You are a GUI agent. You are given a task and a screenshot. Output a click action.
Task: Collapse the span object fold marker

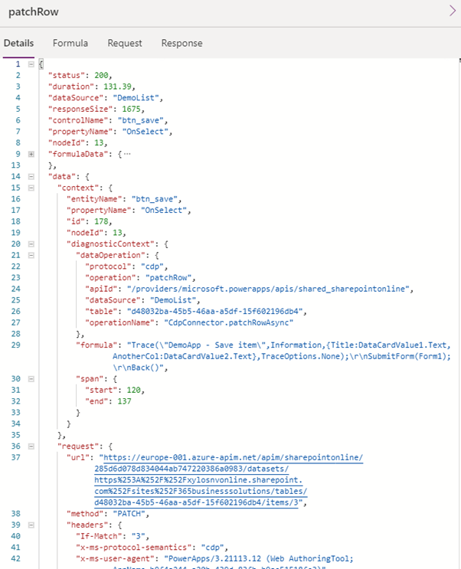[31, 379]
